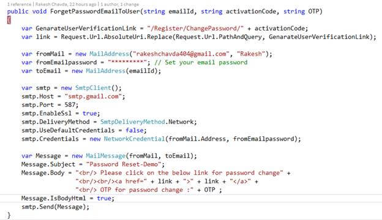The height and width of the screenshot is (220, 382).
Task: Click the fromEmailpassword variable declaration
Action: point(66,62)
